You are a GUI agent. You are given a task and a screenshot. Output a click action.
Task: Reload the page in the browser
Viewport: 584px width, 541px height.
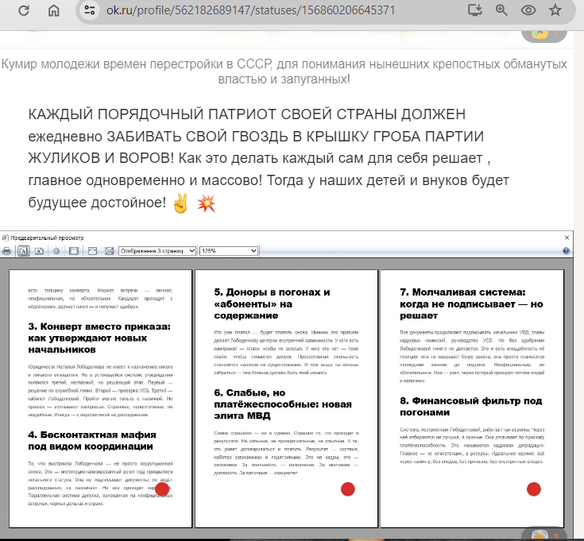tap(24, 11)
